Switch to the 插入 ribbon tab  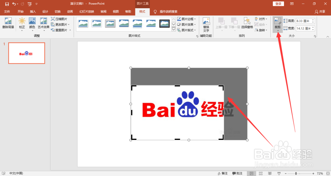coord(33,12)
